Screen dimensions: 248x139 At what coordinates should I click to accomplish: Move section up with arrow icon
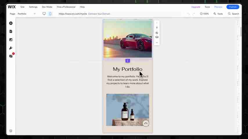[x=157, y=23]
